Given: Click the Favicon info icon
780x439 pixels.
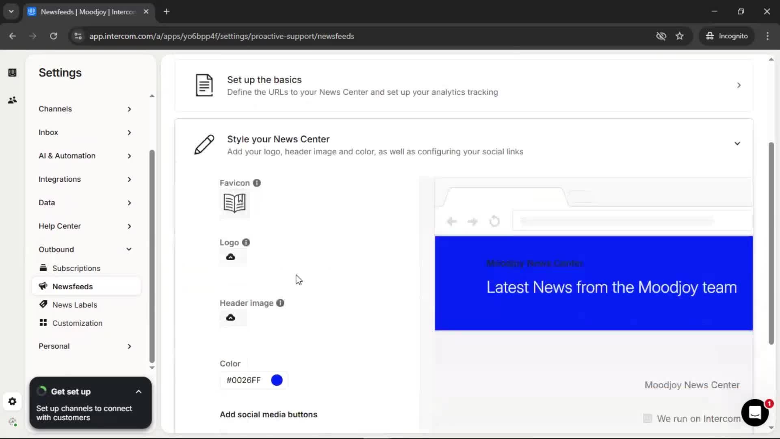Looking at the screenshot, I should (257, 183).
